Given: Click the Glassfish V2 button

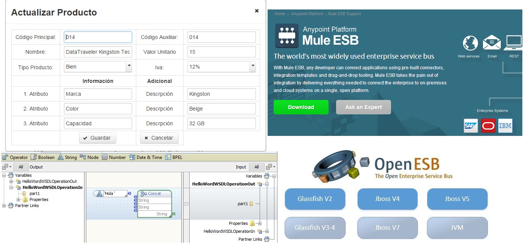Looking at the screenshot, I should click(x=315, y=199).
